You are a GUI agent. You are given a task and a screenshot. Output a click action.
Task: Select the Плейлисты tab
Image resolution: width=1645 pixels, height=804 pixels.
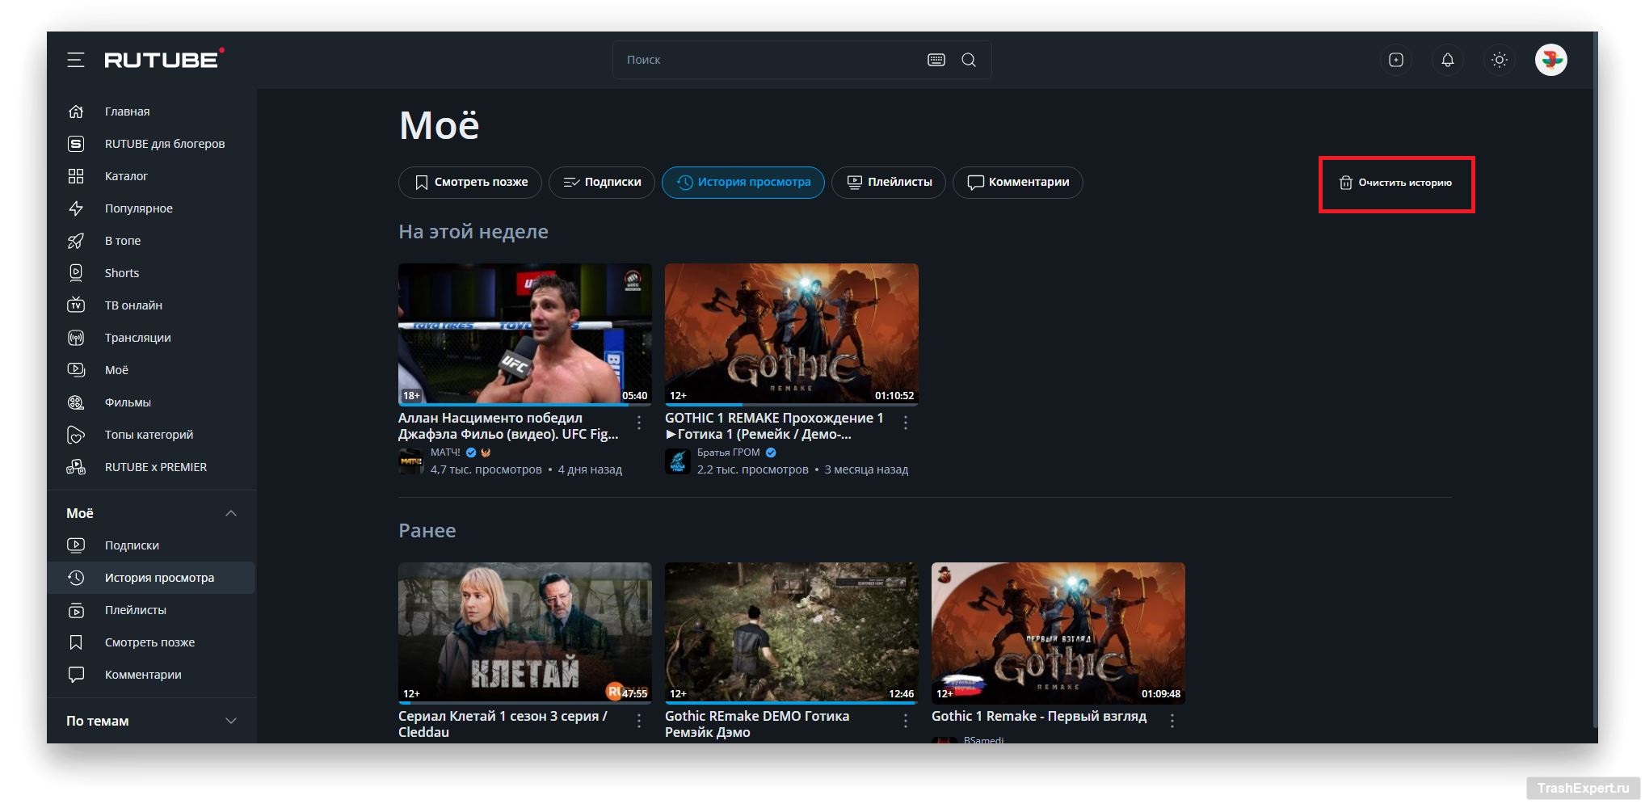[x=889, y=183]
